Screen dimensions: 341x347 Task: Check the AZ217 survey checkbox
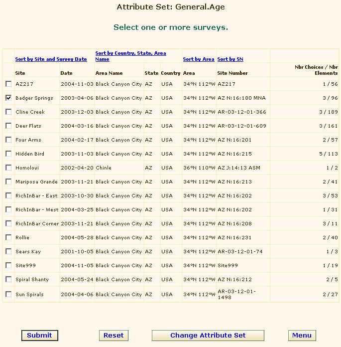8,84
